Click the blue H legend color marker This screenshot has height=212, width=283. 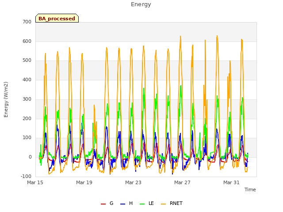coord(123,204)
